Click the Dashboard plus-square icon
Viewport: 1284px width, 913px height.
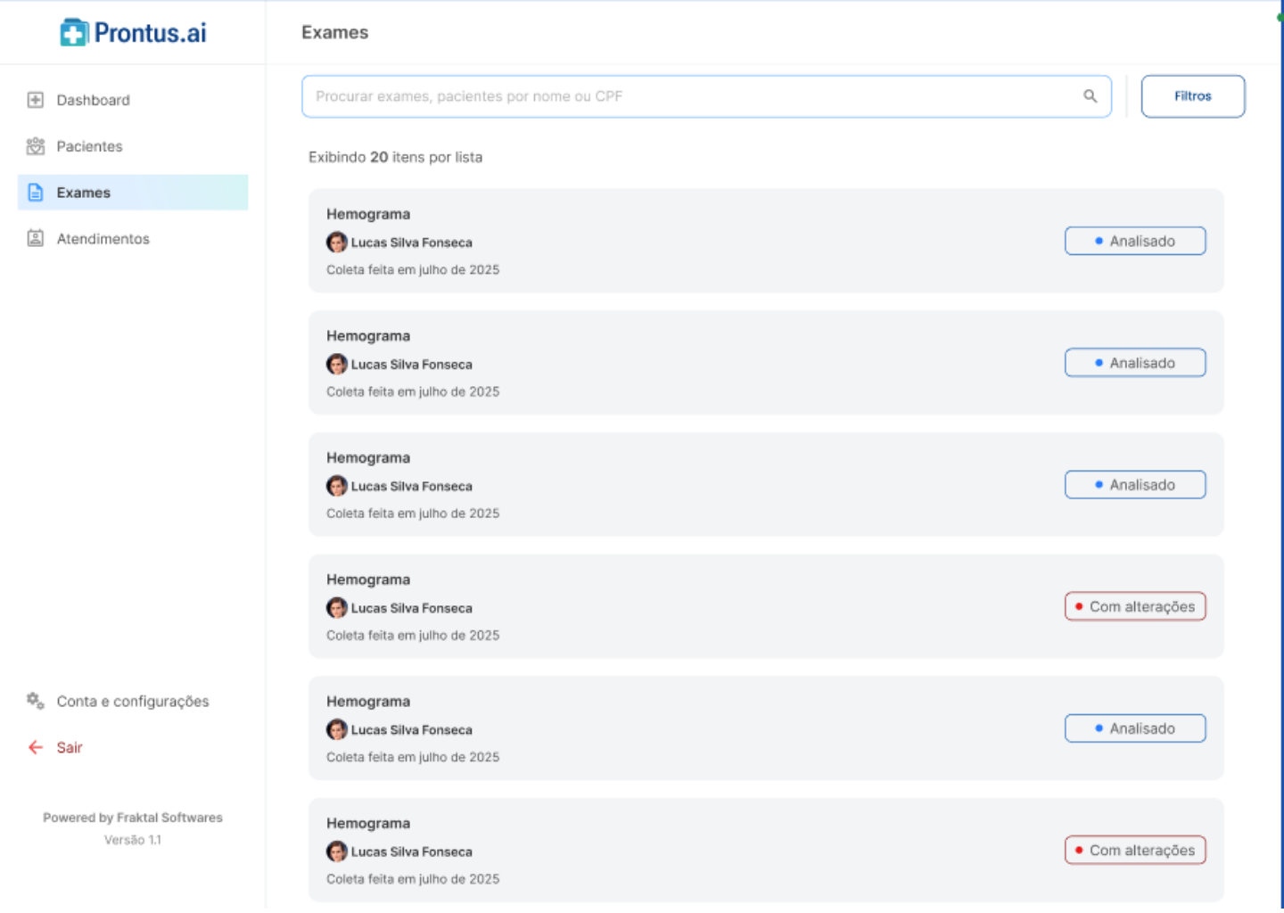pyautogui.click(x=36, y=100)
